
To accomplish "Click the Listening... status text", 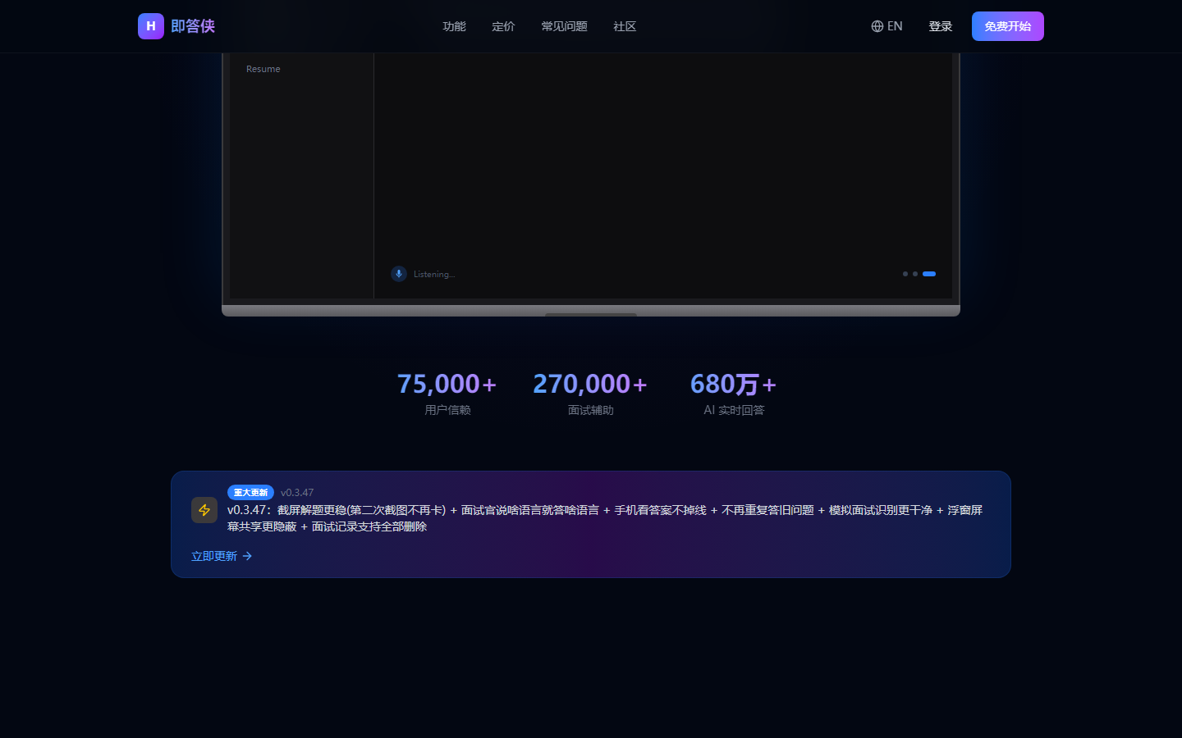I will 434,274.
